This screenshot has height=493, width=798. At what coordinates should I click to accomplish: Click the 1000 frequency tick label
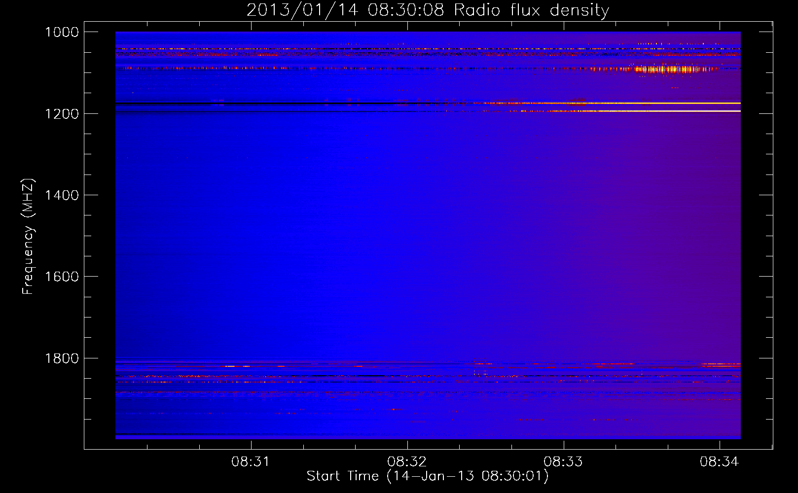click(62, 32)
